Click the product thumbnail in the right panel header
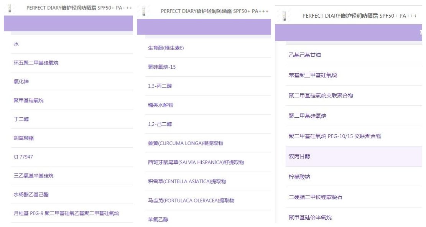Viewport: 426px width, 227px height. (x=284, y=16)
